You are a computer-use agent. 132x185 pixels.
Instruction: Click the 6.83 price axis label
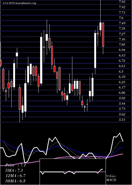pyautogui.click(x=122, y=55)
